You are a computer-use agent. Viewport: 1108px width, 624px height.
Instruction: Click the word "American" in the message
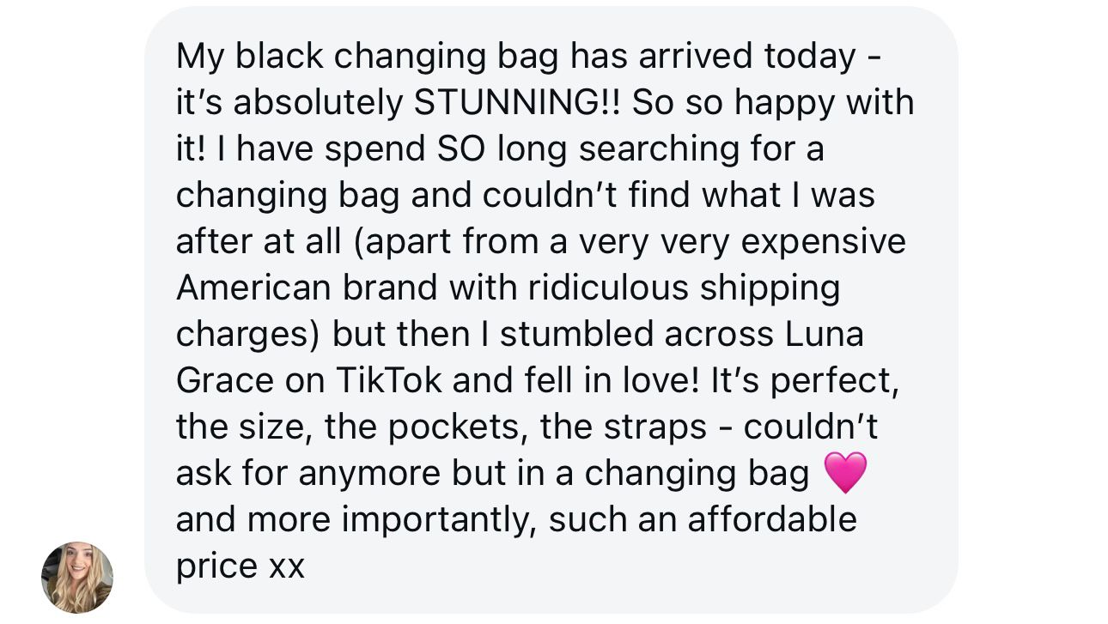coord(253,288)
